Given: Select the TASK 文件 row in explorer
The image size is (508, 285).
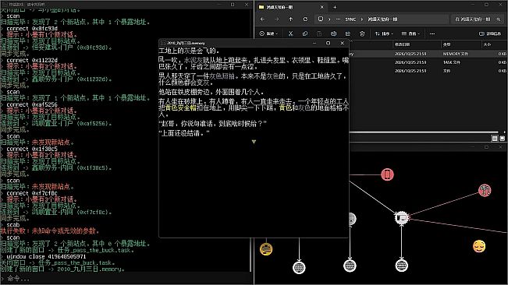Looking at the screenshot, I should (428, 62).
